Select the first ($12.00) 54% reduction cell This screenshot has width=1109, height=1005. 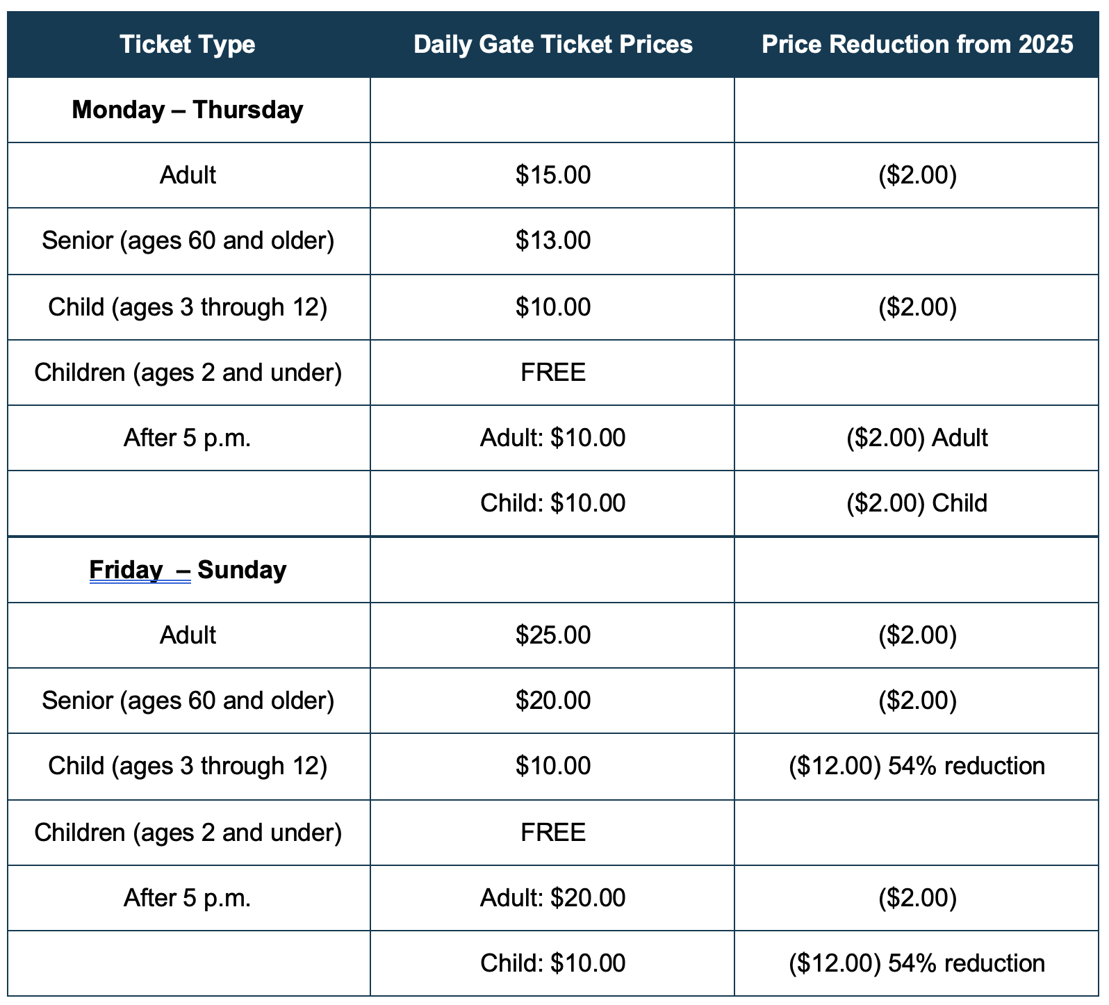(x=917, y=766)
